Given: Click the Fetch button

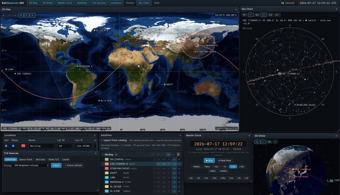Looking at the screenshot, I should 56,165.
